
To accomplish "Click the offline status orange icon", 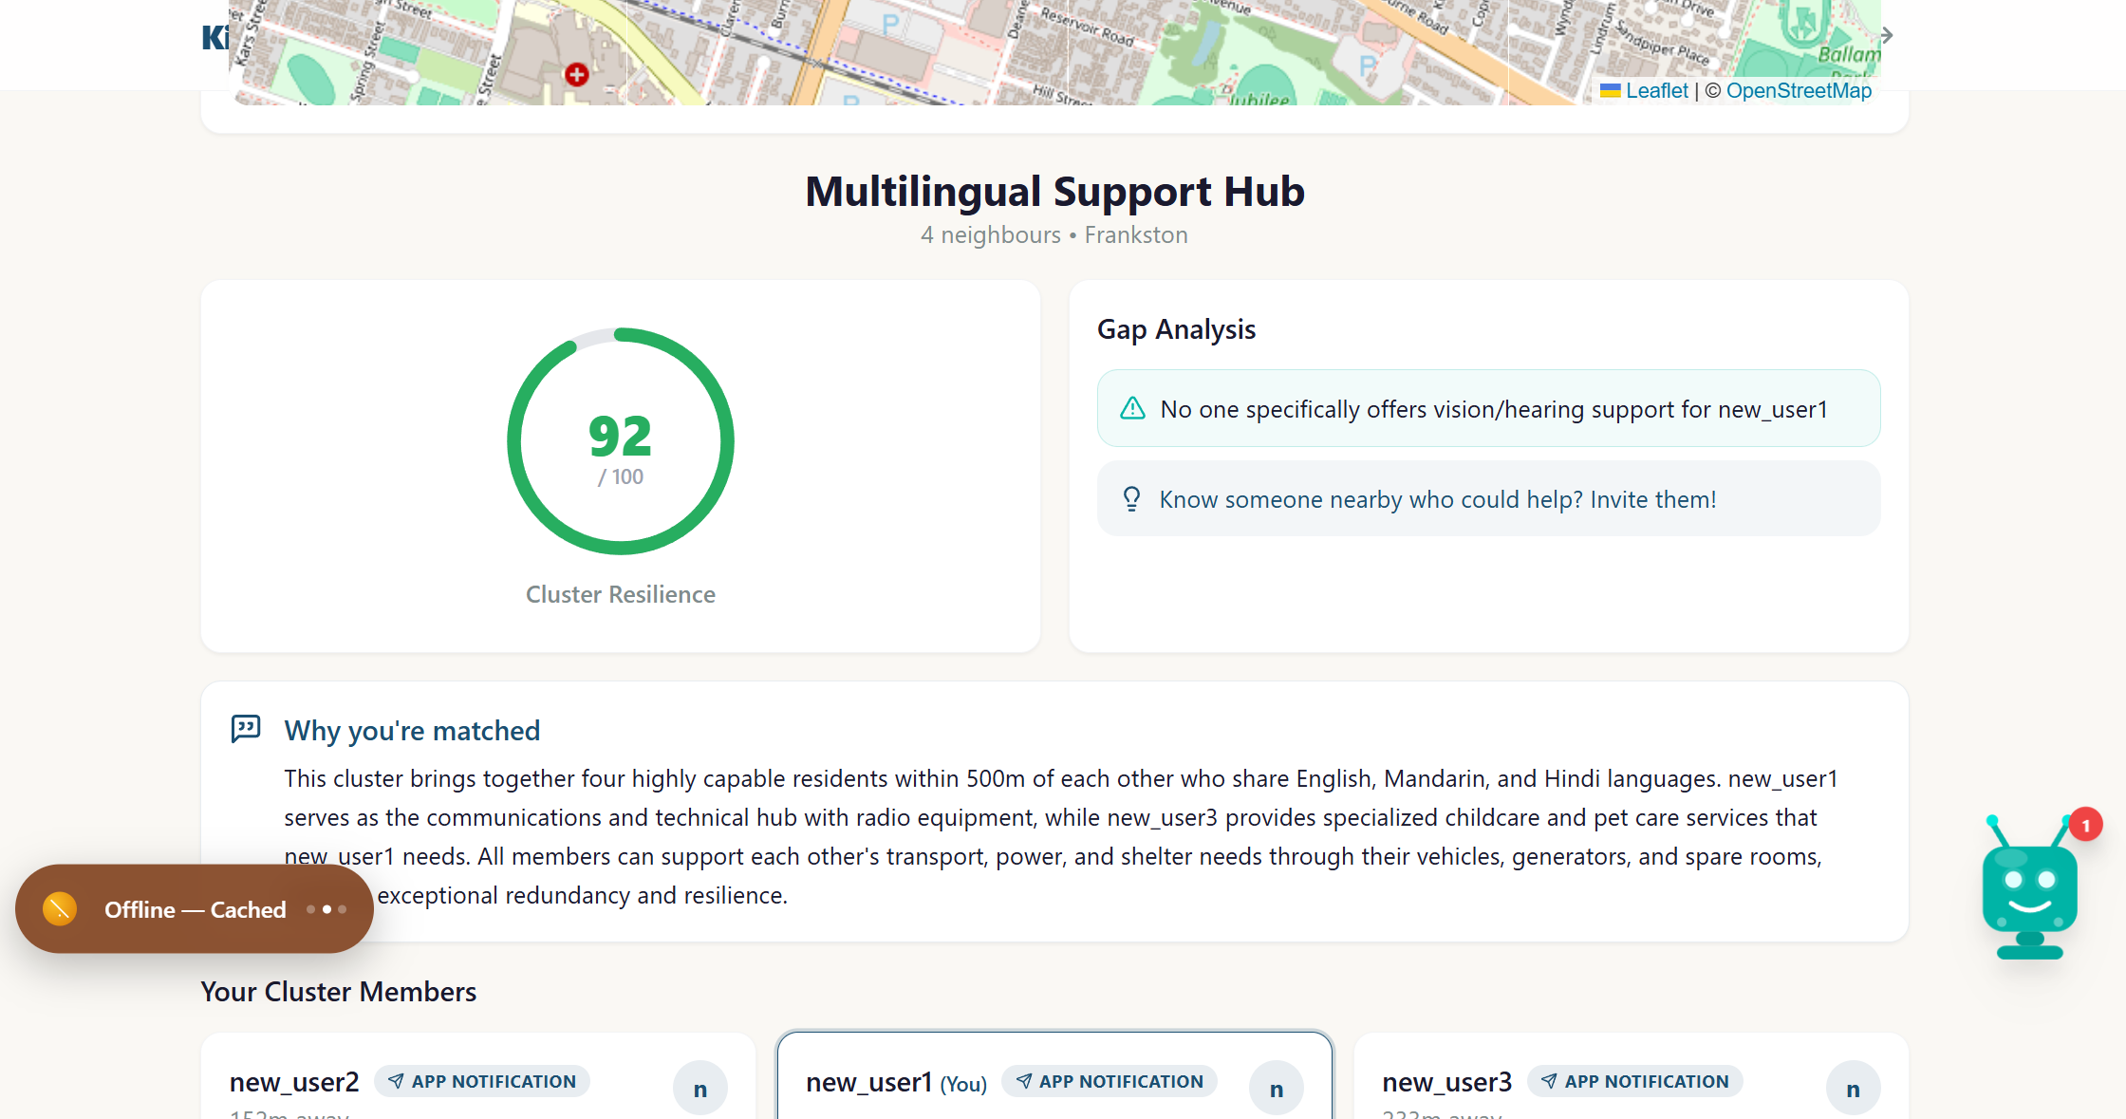I will click(x=60, y=909).
